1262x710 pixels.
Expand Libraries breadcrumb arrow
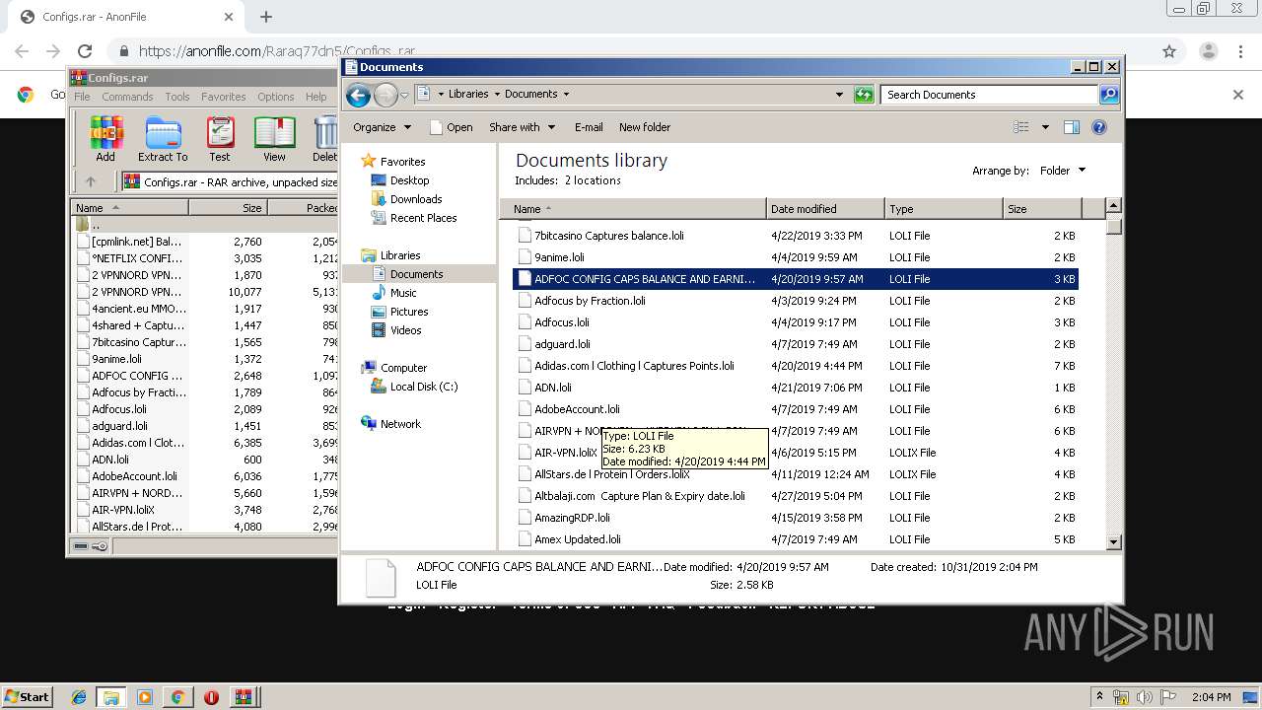point(497,95)
